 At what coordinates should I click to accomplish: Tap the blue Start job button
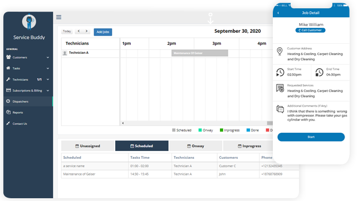point(311,137)
